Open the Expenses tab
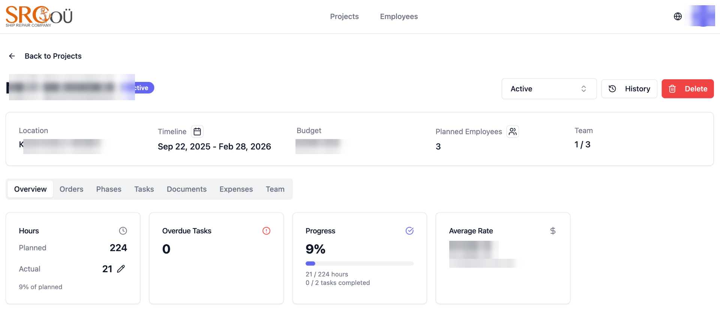Image resolution: width=720 pixels, height=310 pixels. pyautogui.click(x=236, y=189)
